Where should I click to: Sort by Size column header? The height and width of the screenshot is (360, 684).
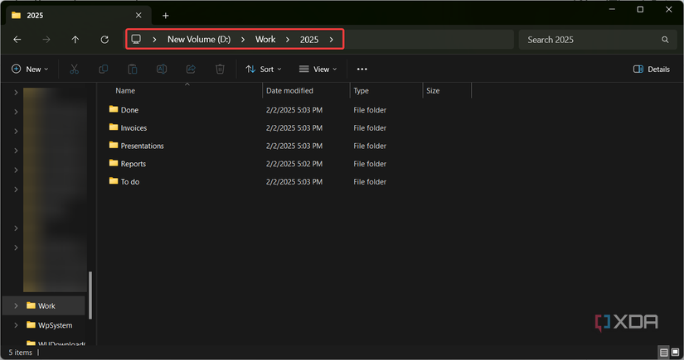point(433,90)
